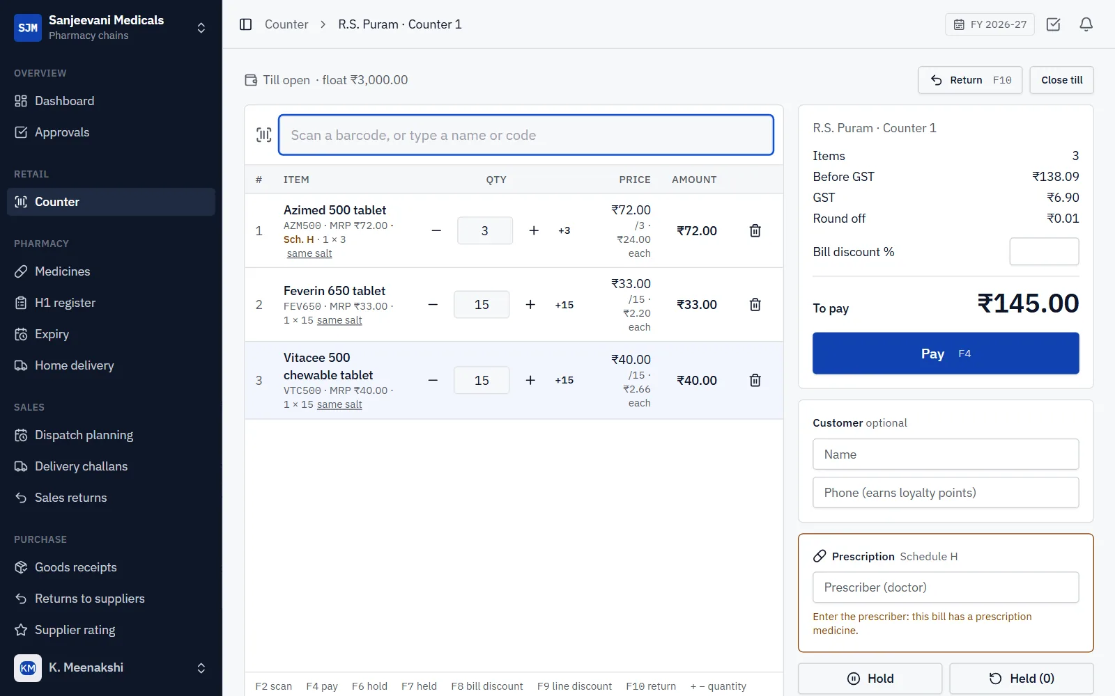Click the Prescriber (doctor) field
This screenshot has width=1115, height=696.
click(946, 587)
